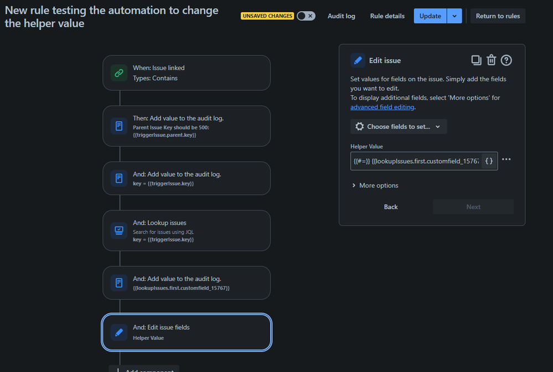The image size is (553, 372).
Task: Open the three-dot menu next to Helper Value
Action: 506,159
